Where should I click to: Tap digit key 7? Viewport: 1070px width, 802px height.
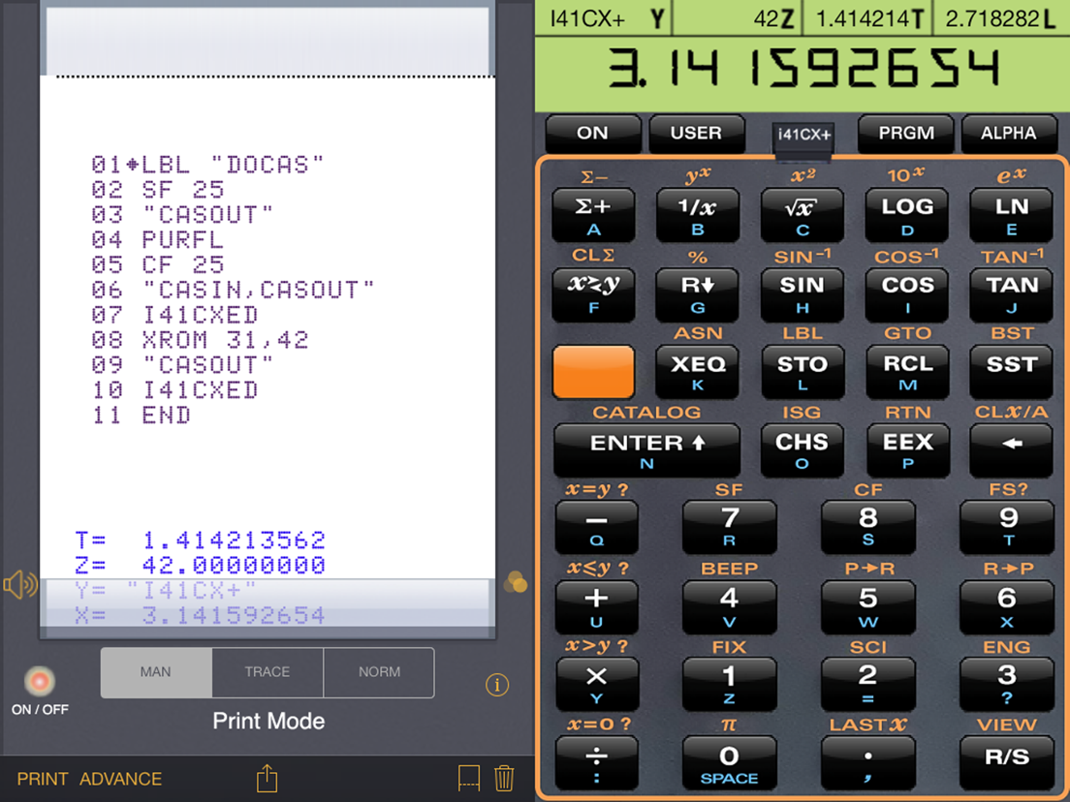pyautogui.click(x=730, y=527)
